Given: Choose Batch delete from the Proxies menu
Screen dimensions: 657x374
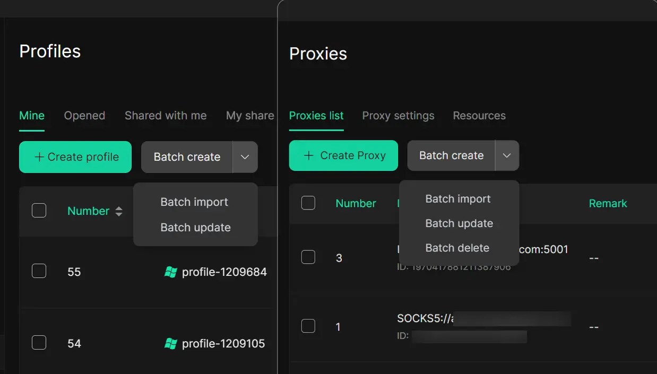Looking at the screenshot, I should pos(457,248).
